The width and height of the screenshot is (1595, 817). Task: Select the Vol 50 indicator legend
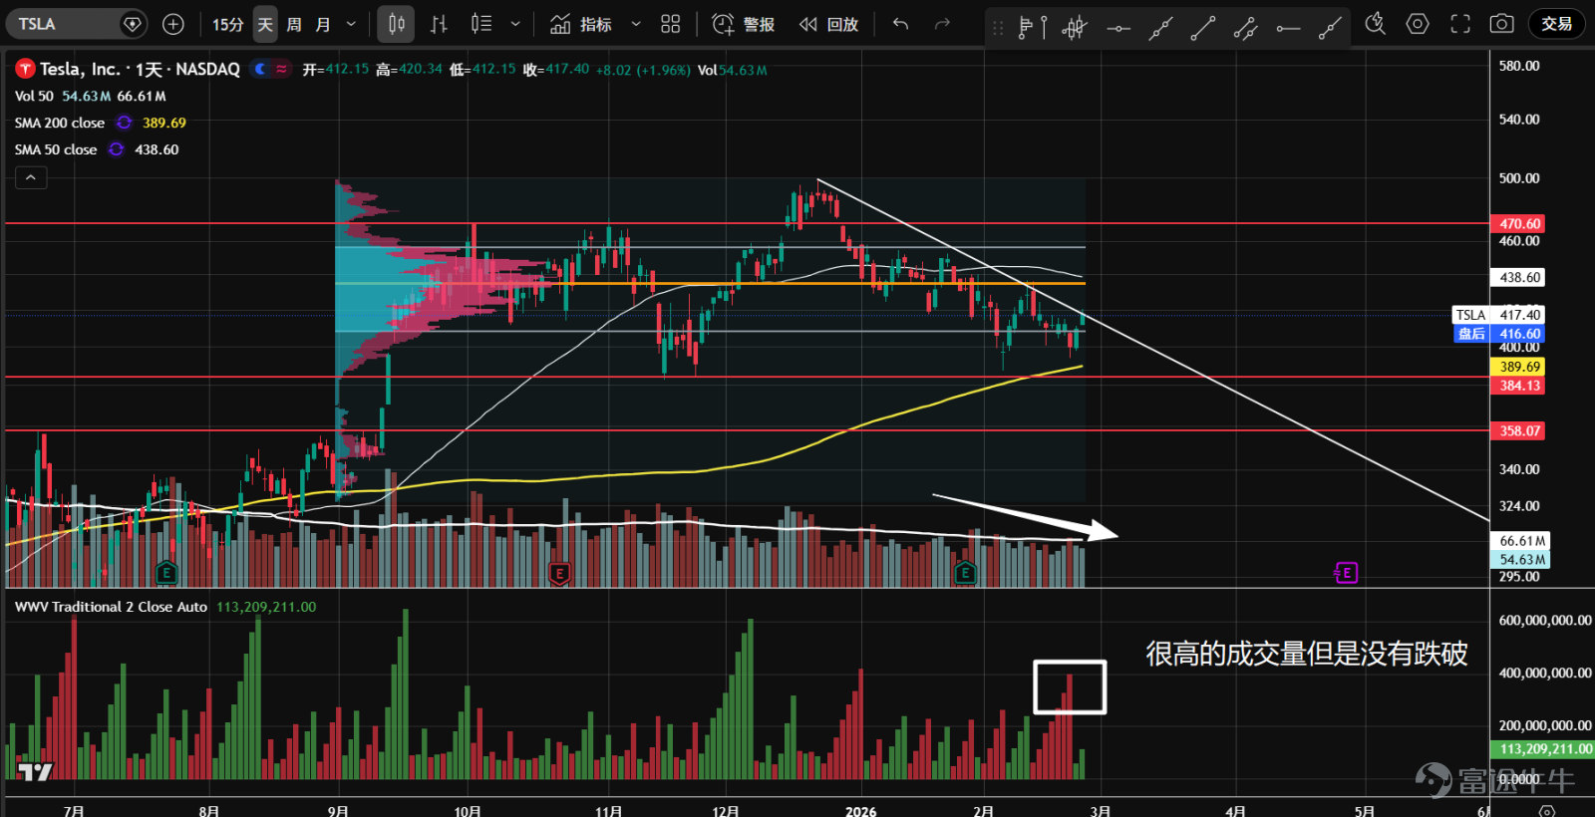pos(34,96)
